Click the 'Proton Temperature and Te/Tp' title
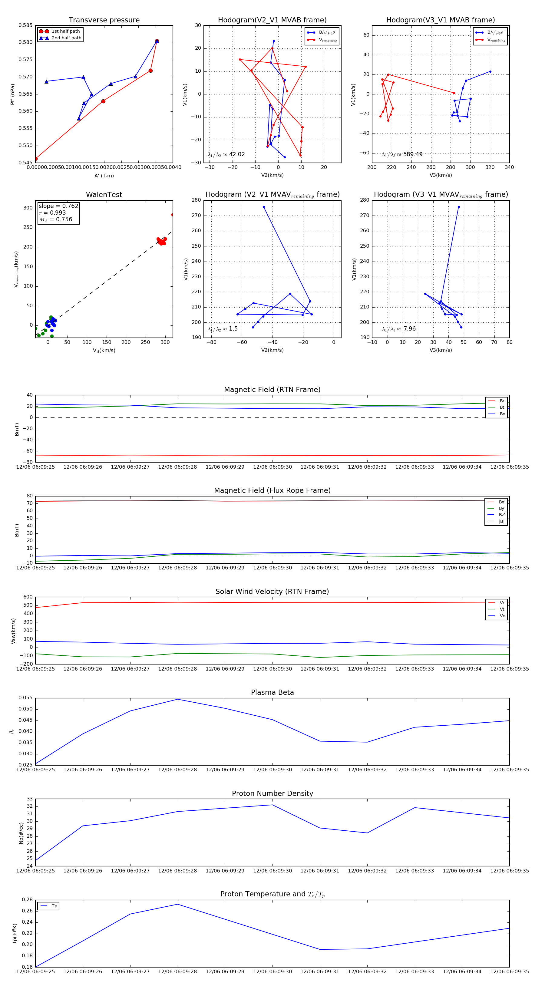Screen dimensions: 545x999 272,894
